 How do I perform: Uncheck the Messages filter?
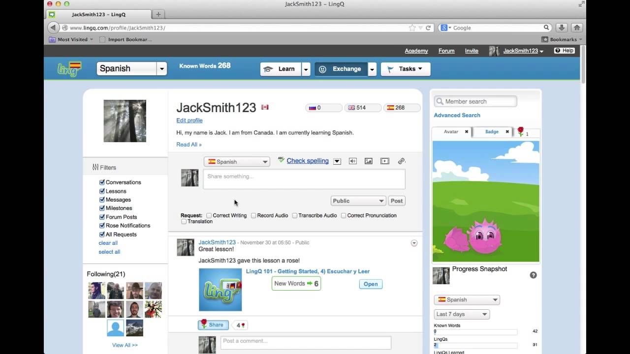pyautogui.click(x=102, y=200)
